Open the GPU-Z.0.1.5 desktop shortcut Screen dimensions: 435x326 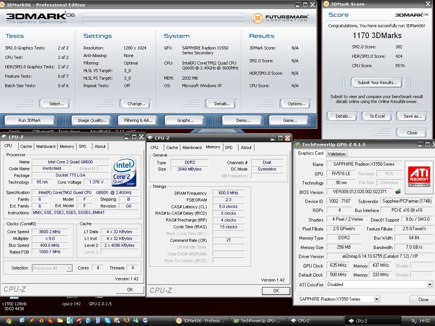100,303
